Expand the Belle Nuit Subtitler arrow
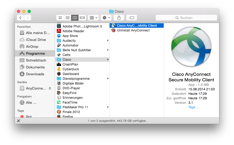The image size is (234, 145). coord(108,50)
